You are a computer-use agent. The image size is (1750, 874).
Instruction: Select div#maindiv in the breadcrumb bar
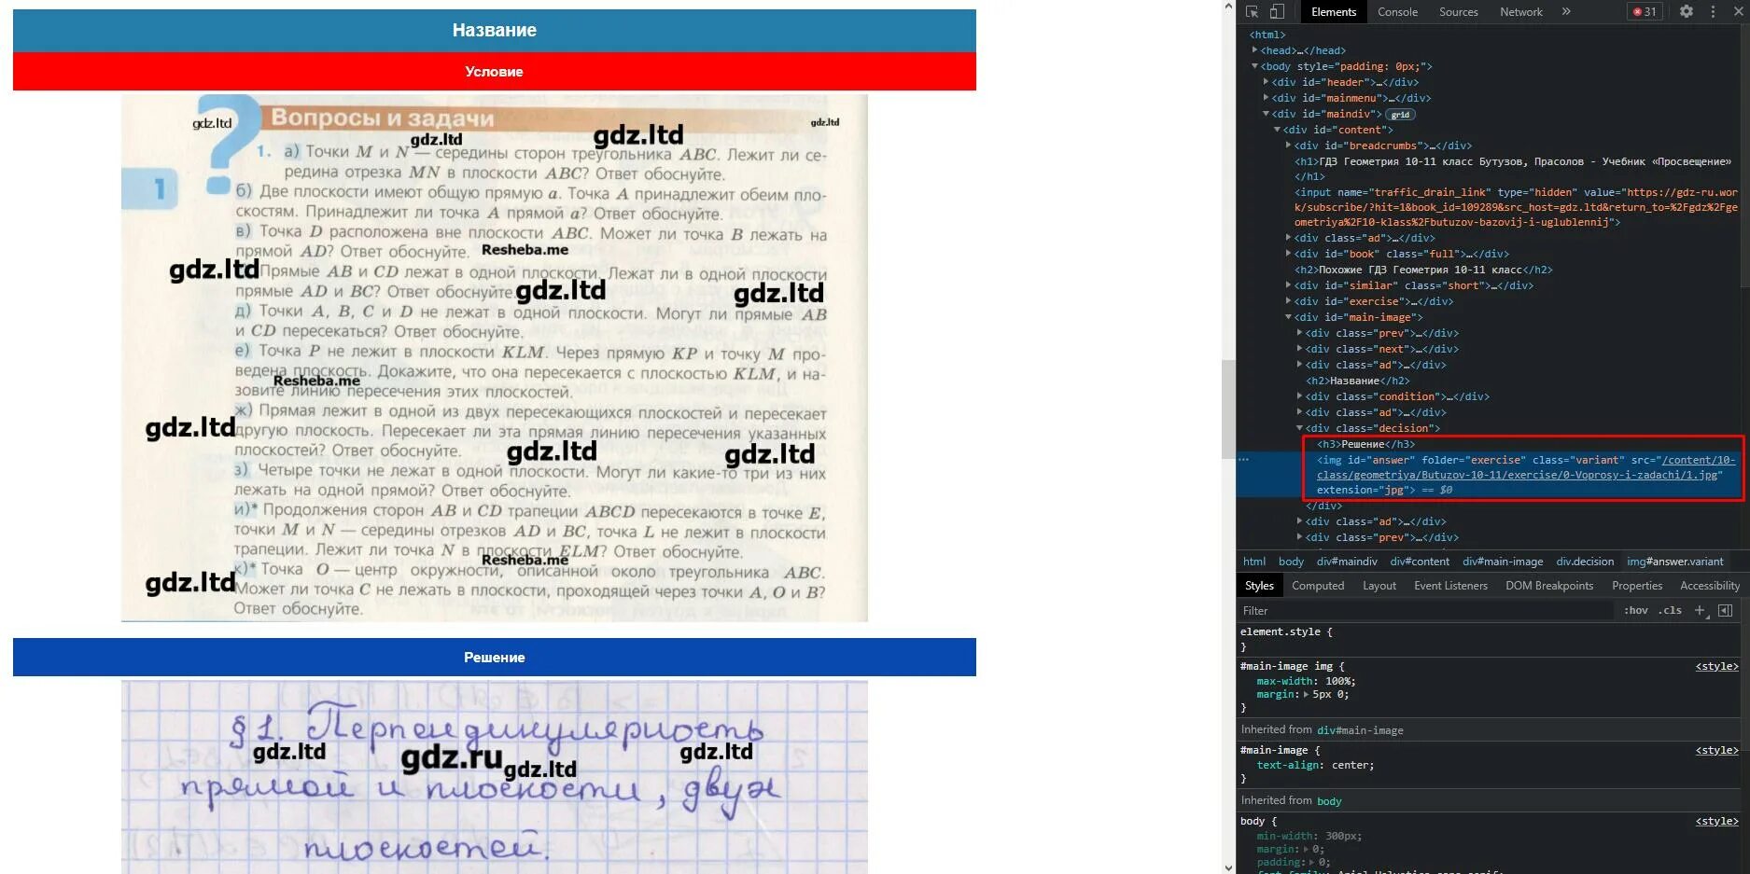point(1347,562)
